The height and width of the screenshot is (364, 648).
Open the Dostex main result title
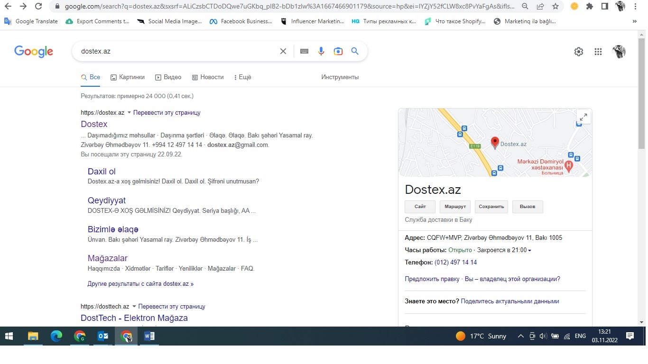pyautogui.click(x=94, y=124)
